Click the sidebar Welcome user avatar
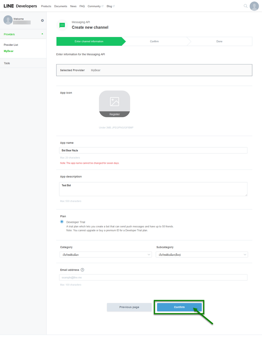The height and width of the screenshot is (337, 262). coord(8,20)
